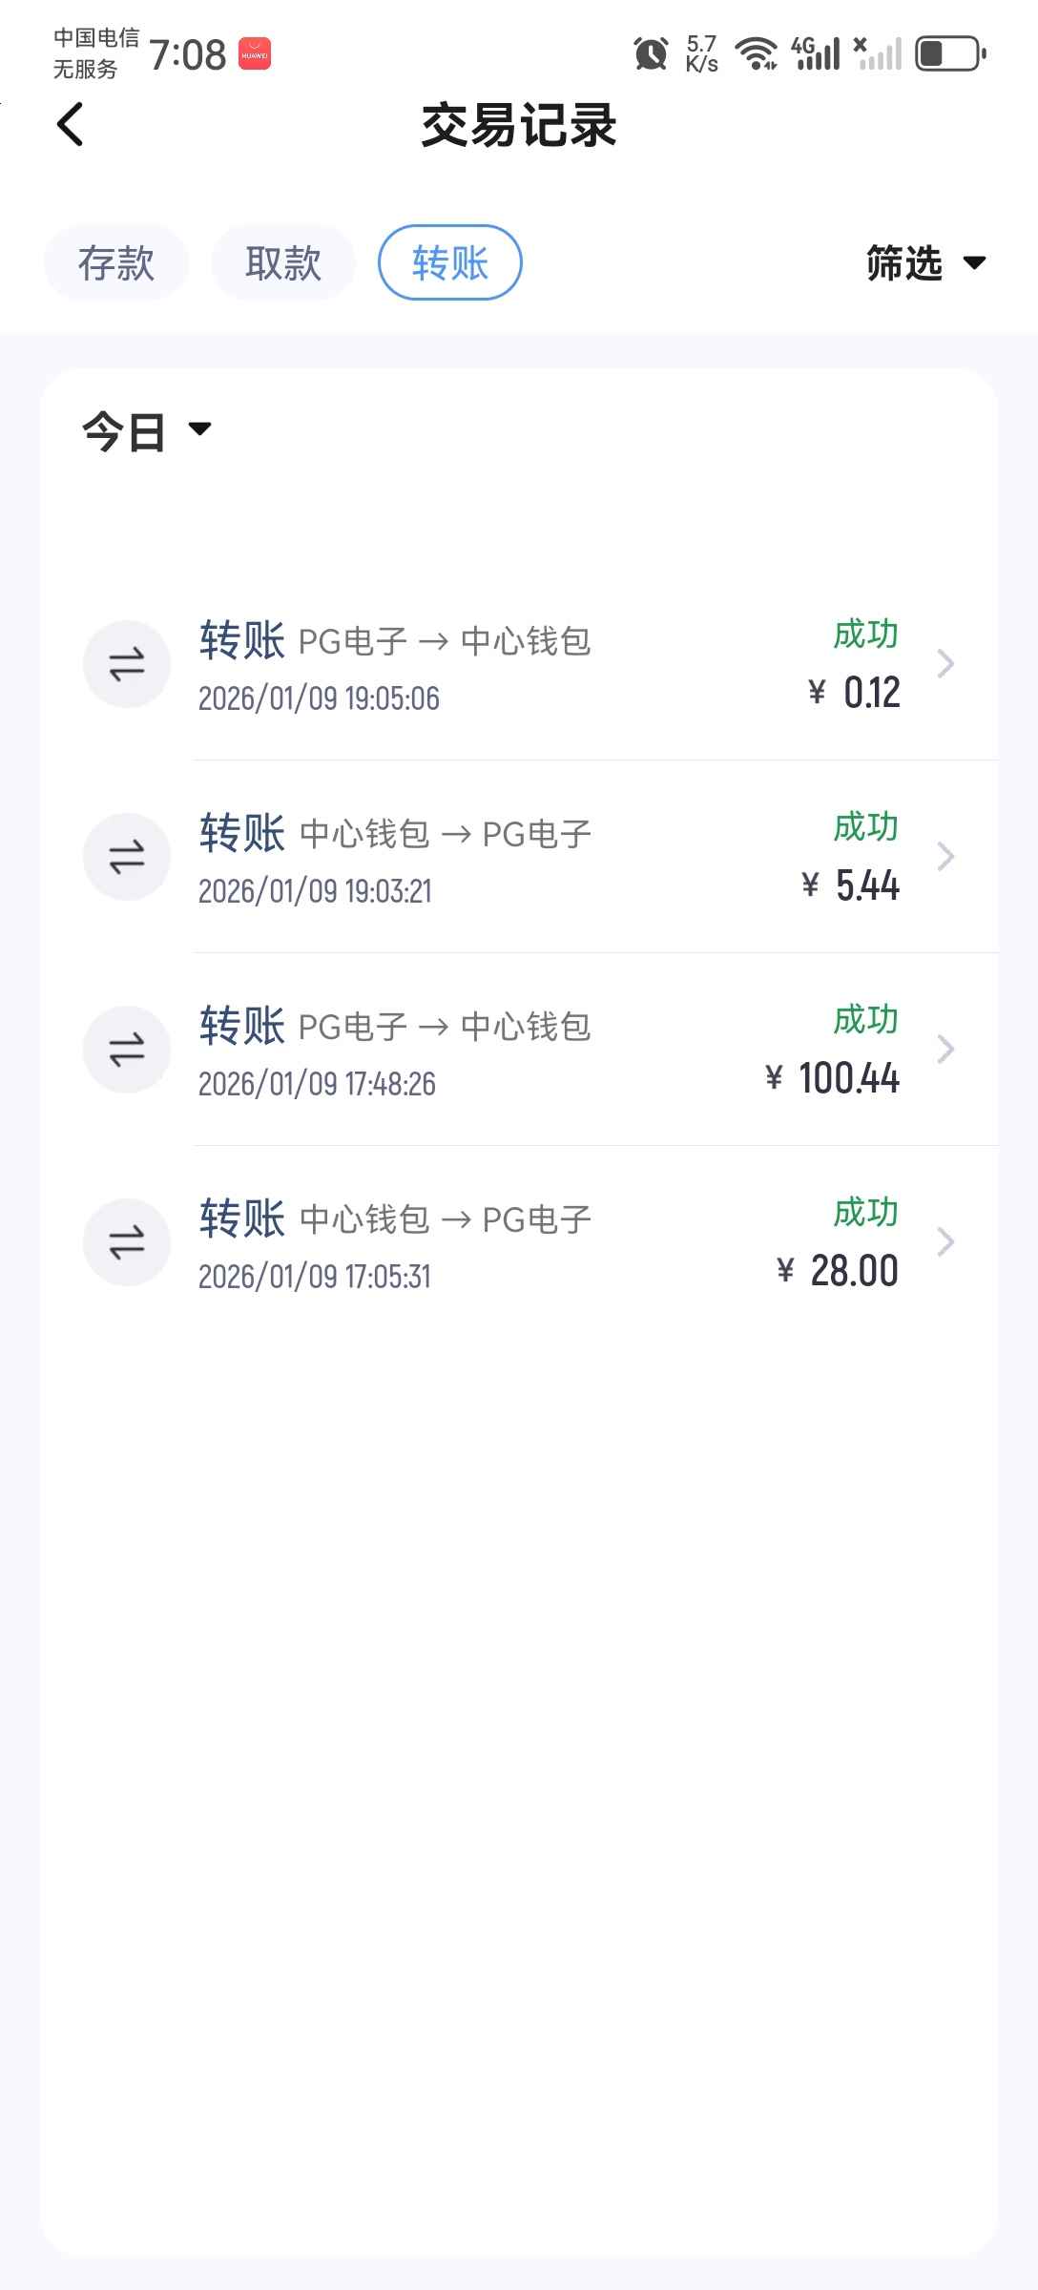Open chevron for 19:05:06 transfer
Image resolution: width=1038 pixels, height=2290 pixels.
point(945,664)
